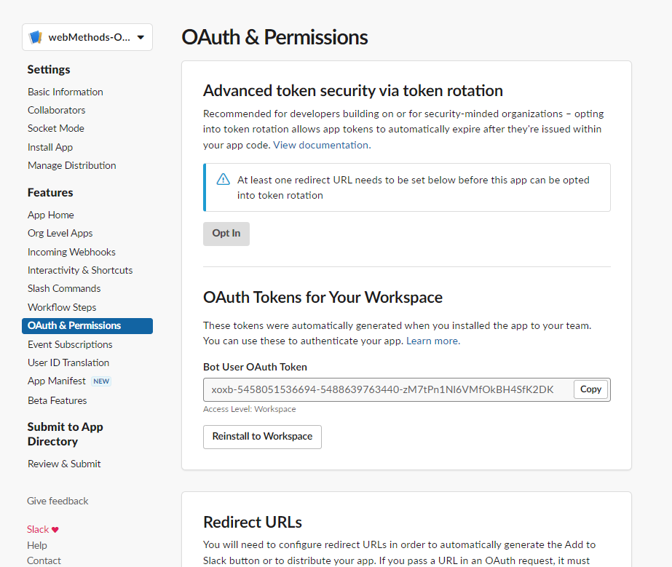Go to Review & Submit page
The width and height of the screenshot is (672, 567).
point(64,464)
